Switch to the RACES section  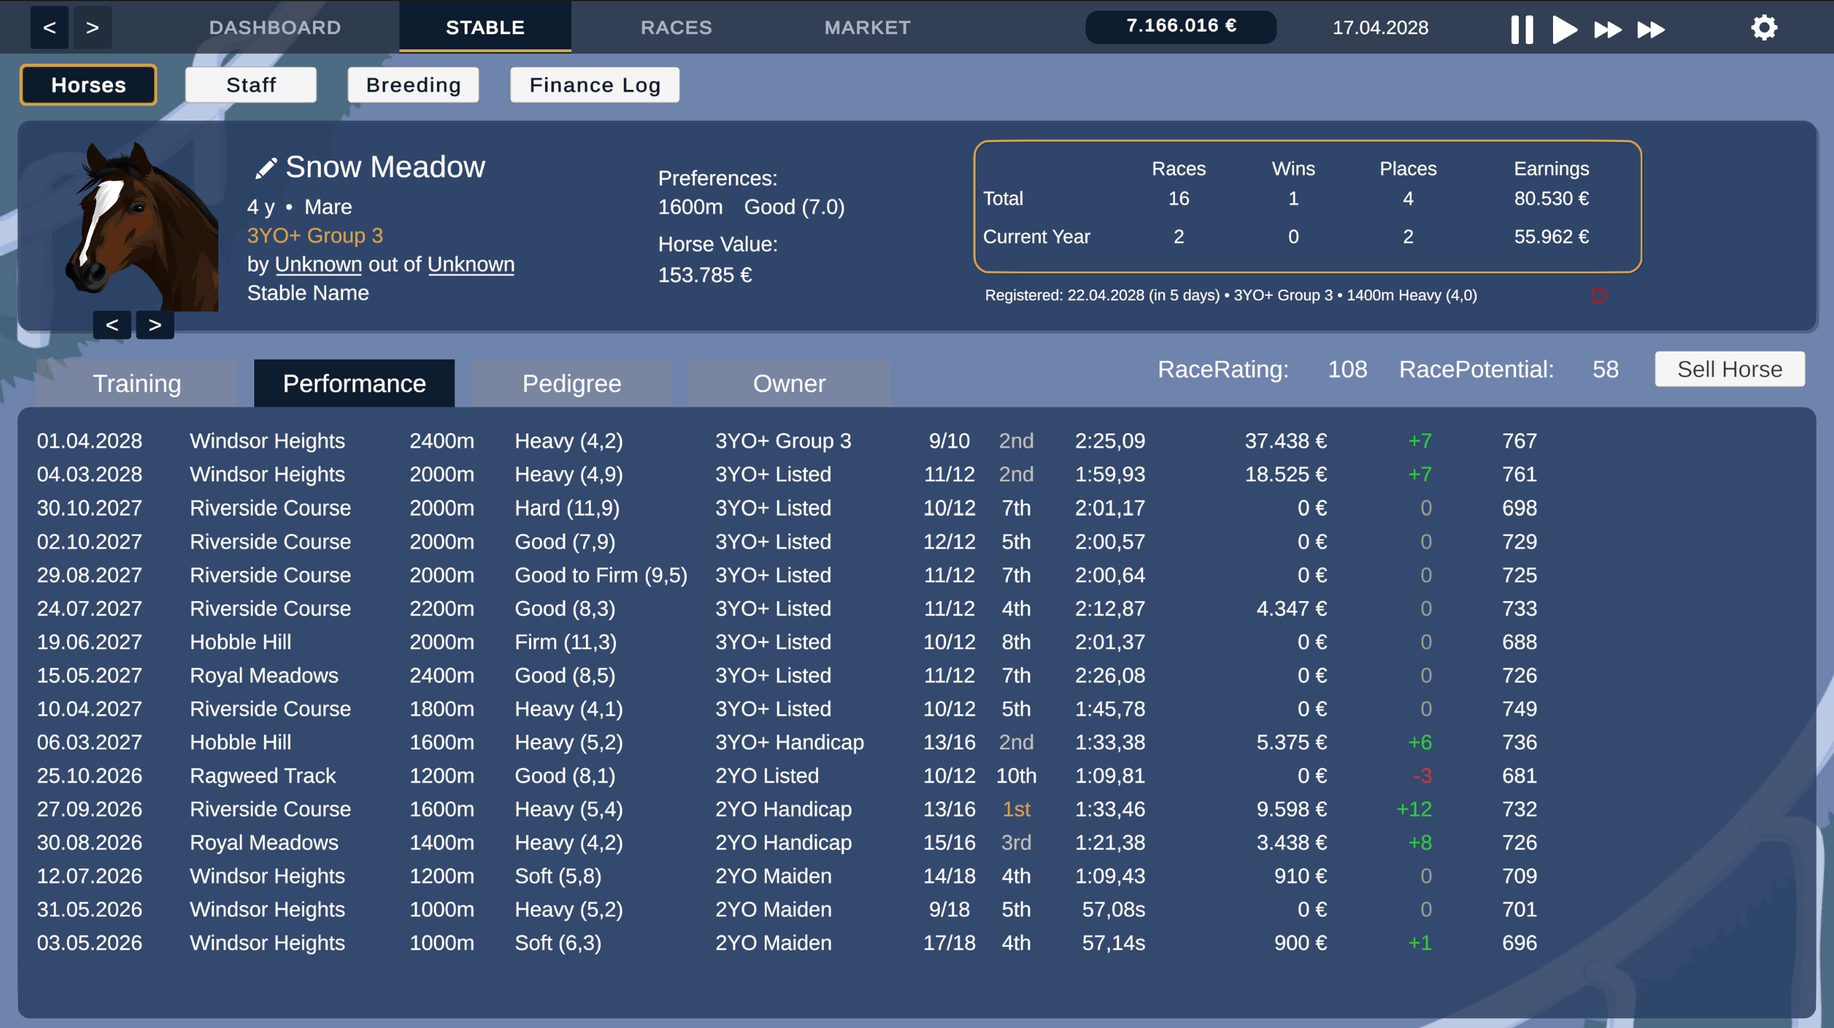tap(676, 27)
